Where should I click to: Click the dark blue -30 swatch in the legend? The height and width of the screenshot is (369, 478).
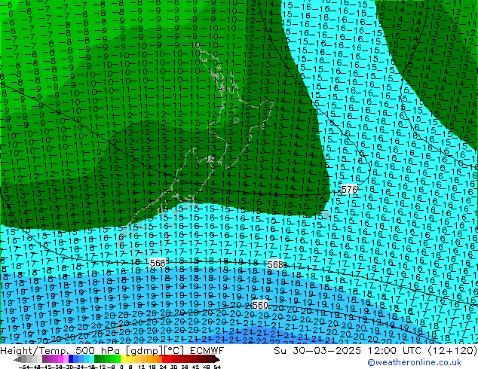click(71, 358)
